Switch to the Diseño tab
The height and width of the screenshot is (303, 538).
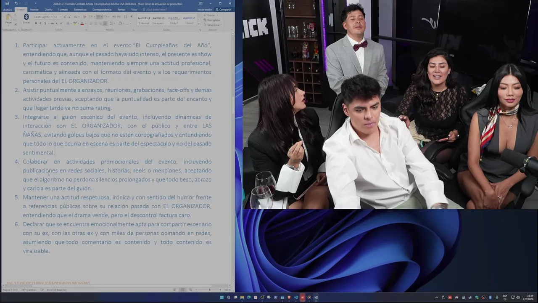click(48, 10)
